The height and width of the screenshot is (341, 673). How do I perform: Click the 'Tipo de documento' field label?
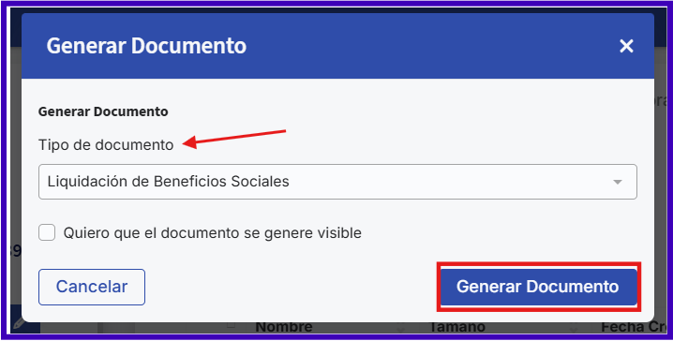106,145
